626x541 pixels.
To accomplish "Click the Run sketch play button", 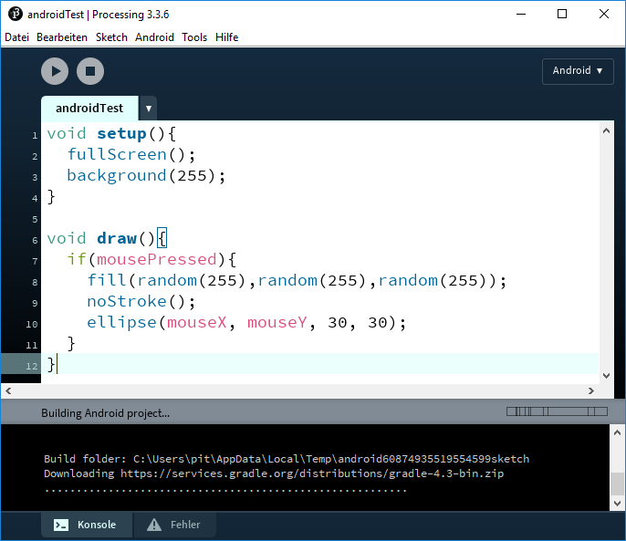I will [x=55, y=71].
